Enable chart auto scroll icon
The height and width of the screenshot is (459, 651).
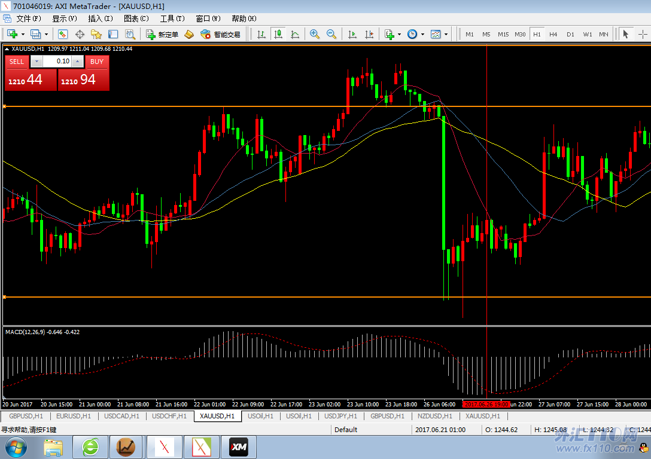[352, 34]
